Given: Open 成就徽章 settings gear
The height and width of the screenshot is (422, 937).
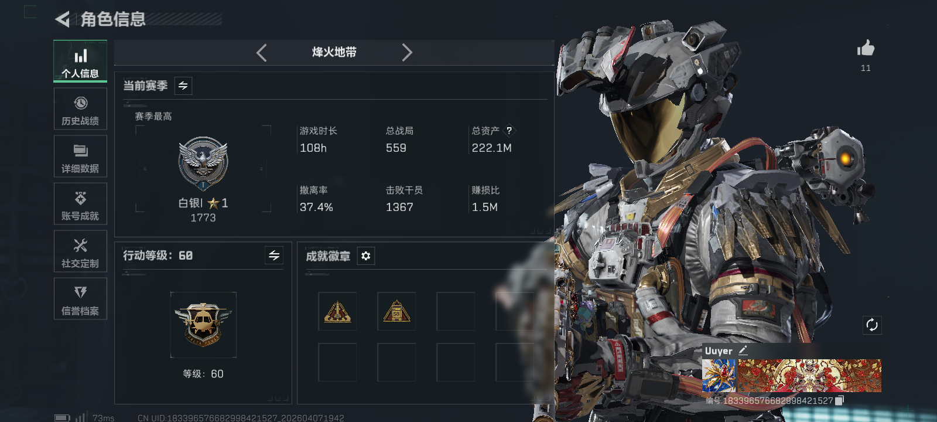Looking at the screenshot, I should (x=366, y=256).
